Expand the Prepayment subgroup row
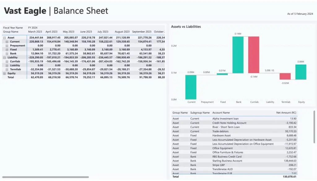Screen dimensions: 317x181 (7, 46)
